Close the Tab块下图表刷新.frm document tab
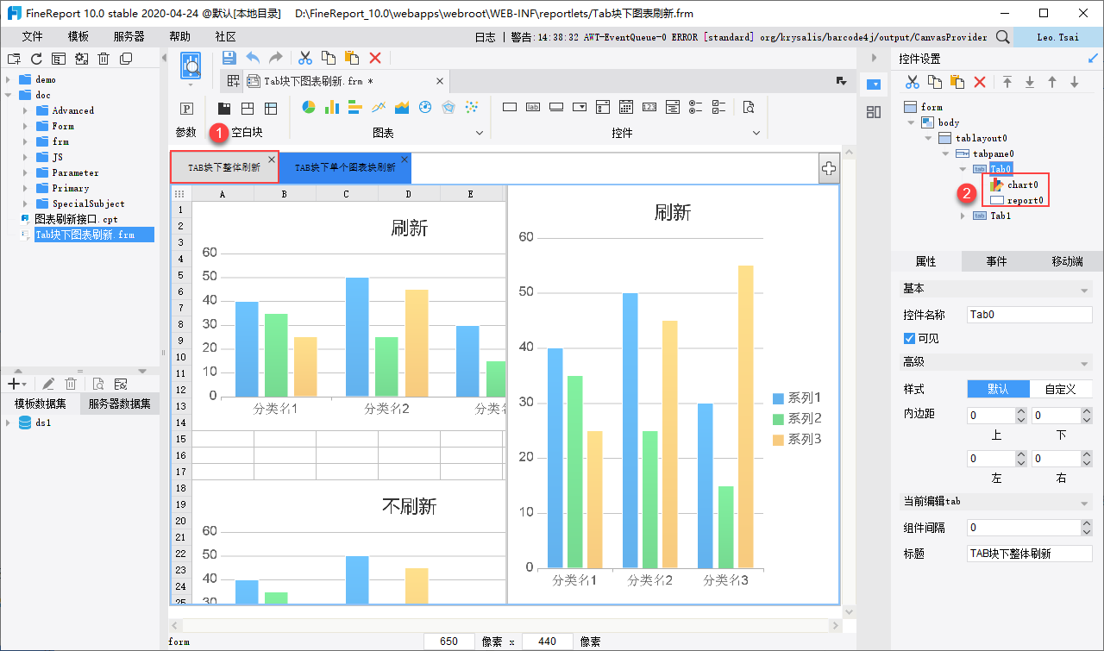The image size is (1104, 651). [440, 81]
